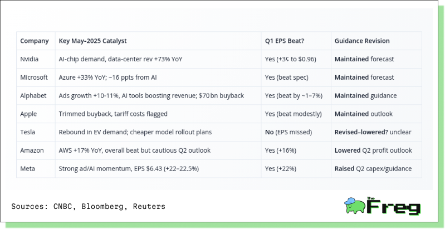The height and width of the screenshot is (229, 445).
Task: Select the Company column header
Action: [36, 41]
